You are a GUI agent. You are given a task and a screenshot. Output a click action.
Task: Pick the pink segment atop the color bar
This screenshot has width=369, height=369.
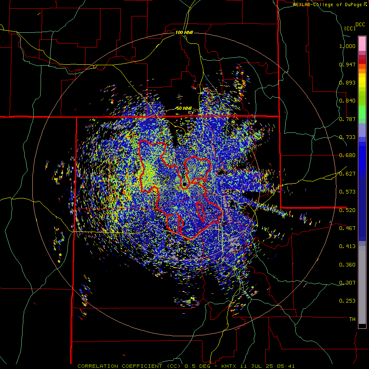tap(362, 44)
